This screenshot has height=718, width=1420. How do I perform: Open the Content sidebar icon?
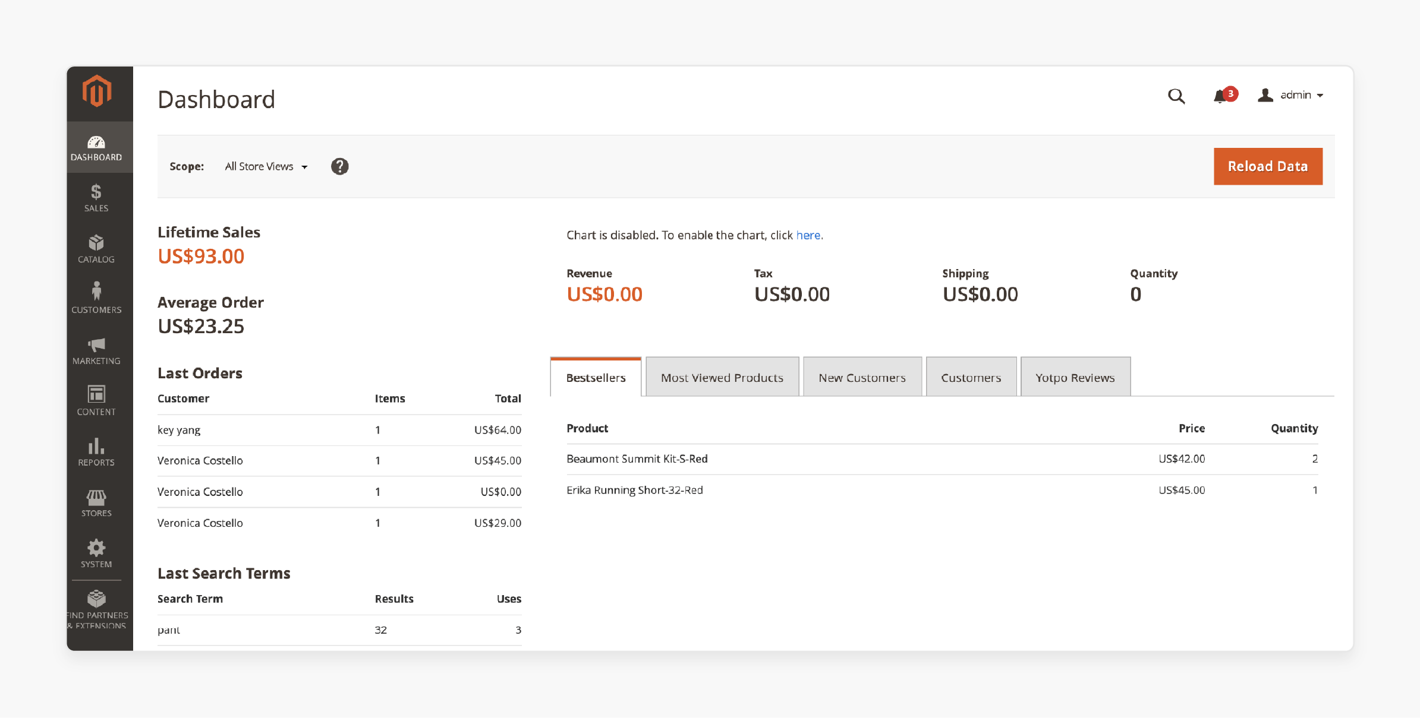(96, 401)
